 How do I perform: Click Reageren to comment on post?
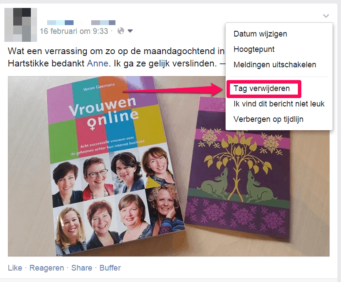[47, 268]
